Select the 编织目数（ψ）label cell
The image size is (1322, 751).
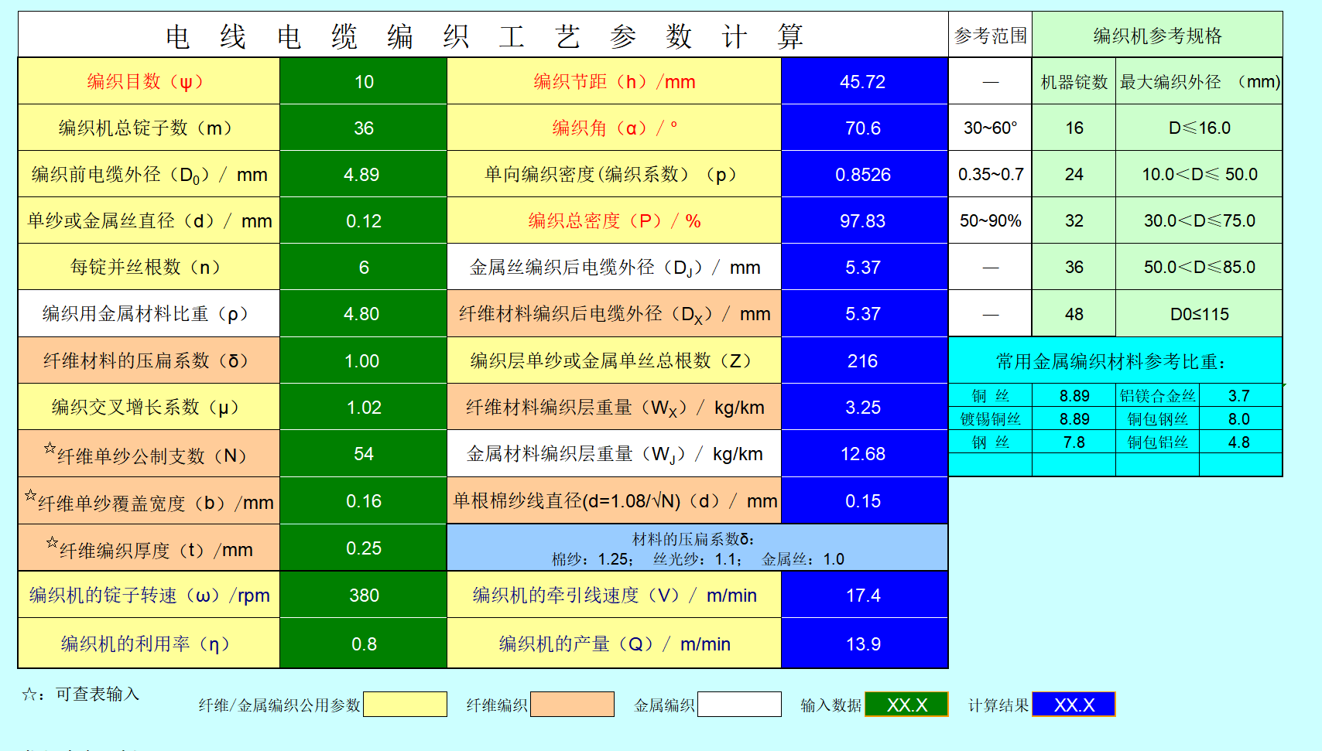pos(149,81)
